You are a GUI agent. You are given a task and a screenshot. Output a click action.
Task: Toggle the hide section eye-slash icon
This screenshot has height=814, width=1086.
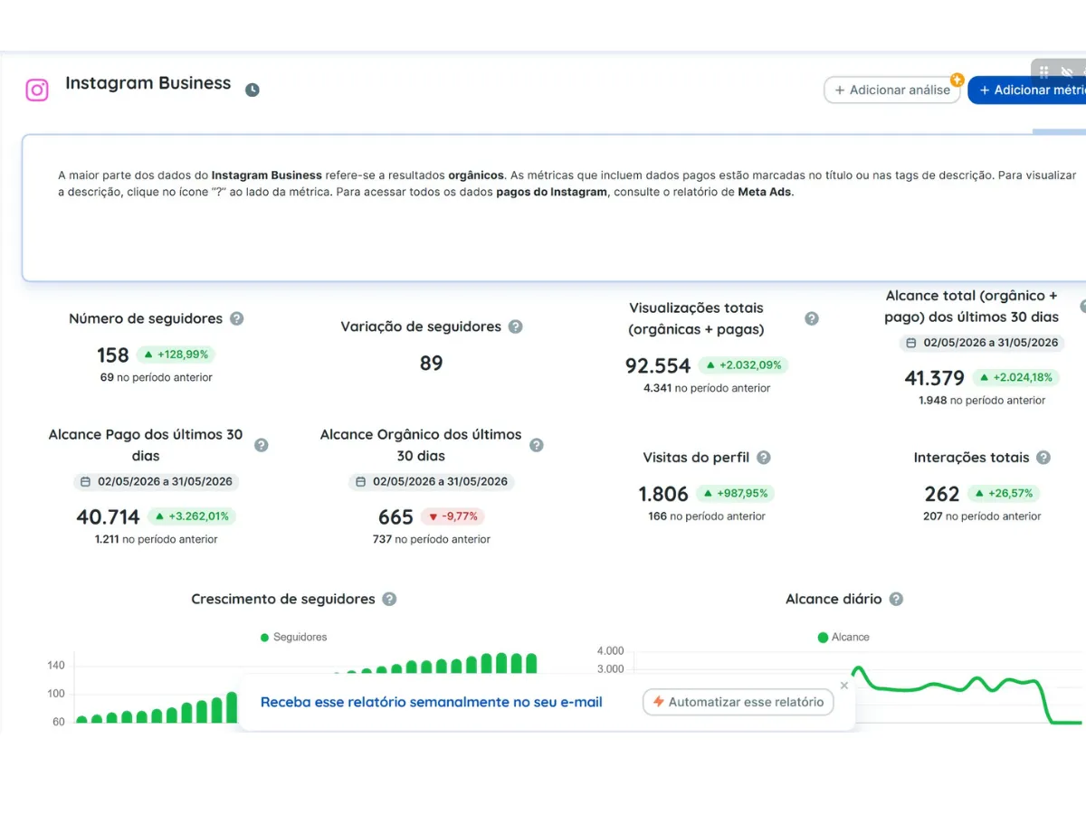1067,71
